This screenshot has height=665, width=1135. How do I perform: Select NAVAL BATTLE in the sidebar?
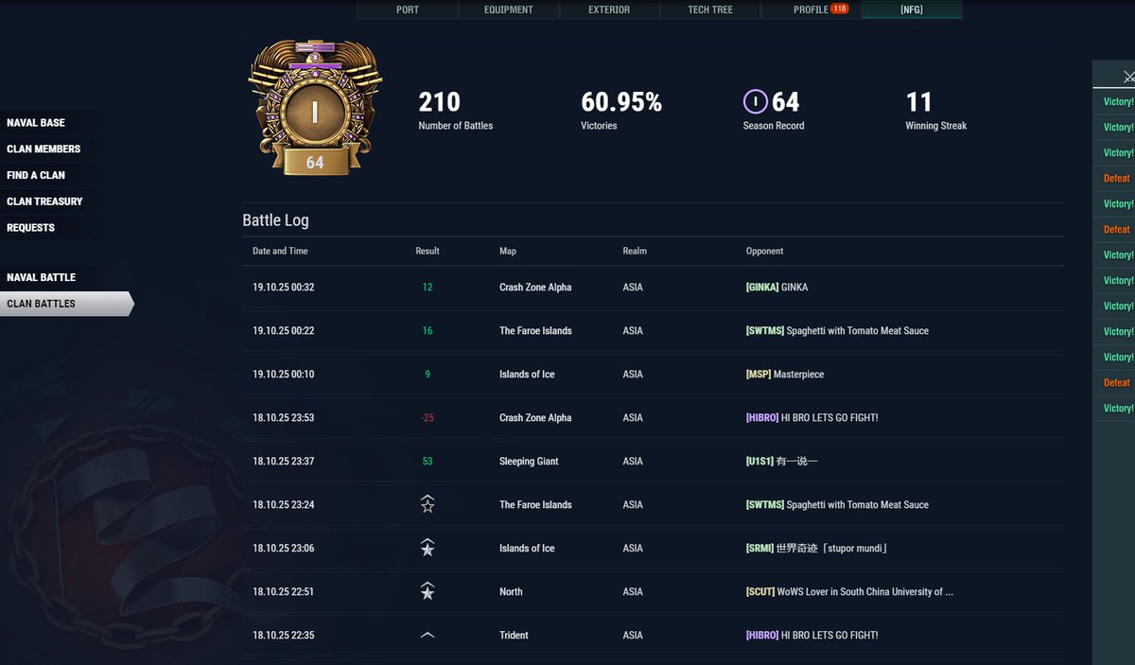point(41,277)
